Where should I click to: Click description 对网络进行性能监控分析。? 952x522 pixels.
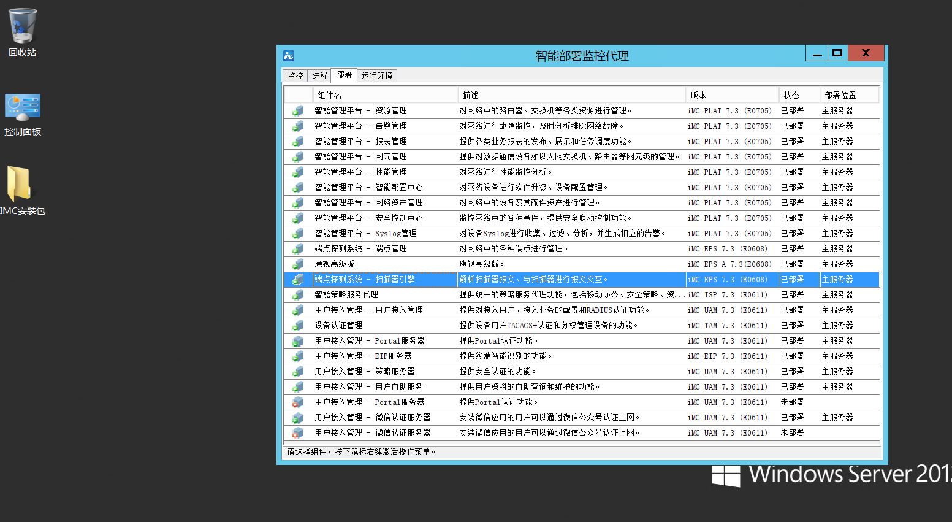pyautogui.click(x=506, y=172)
